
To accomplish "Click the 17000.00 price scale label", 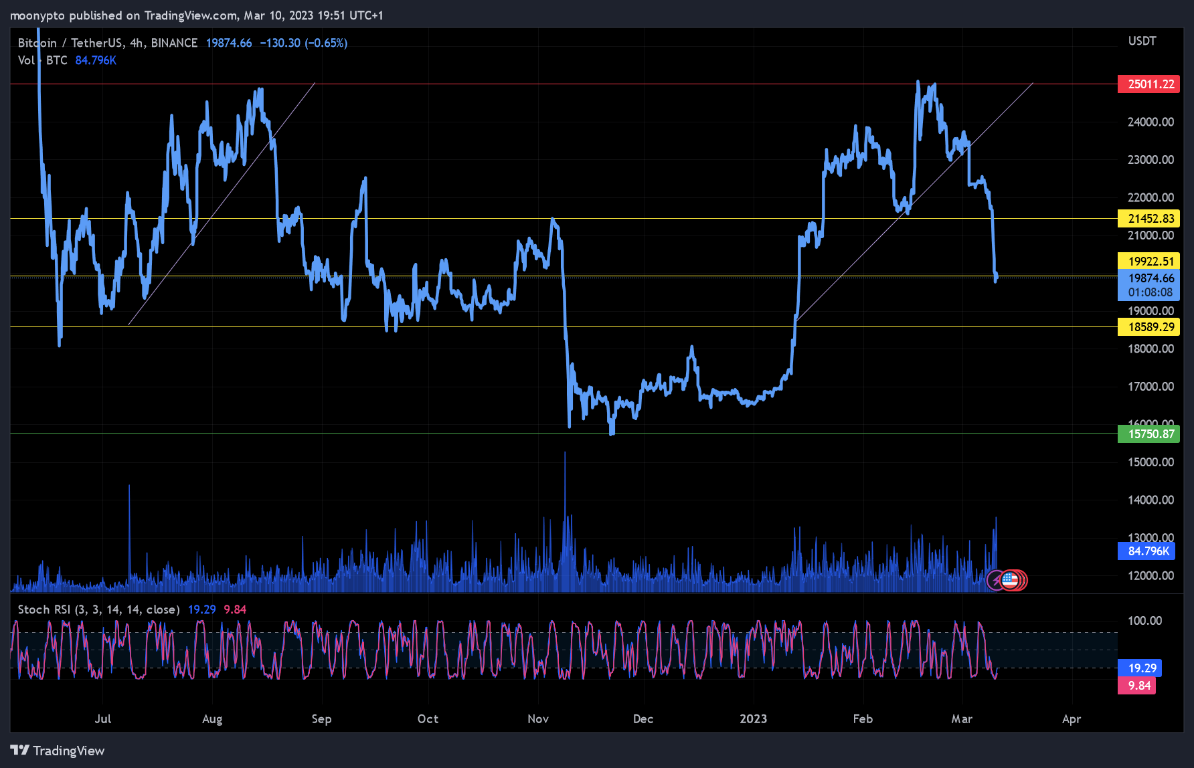I will 1151,387.
